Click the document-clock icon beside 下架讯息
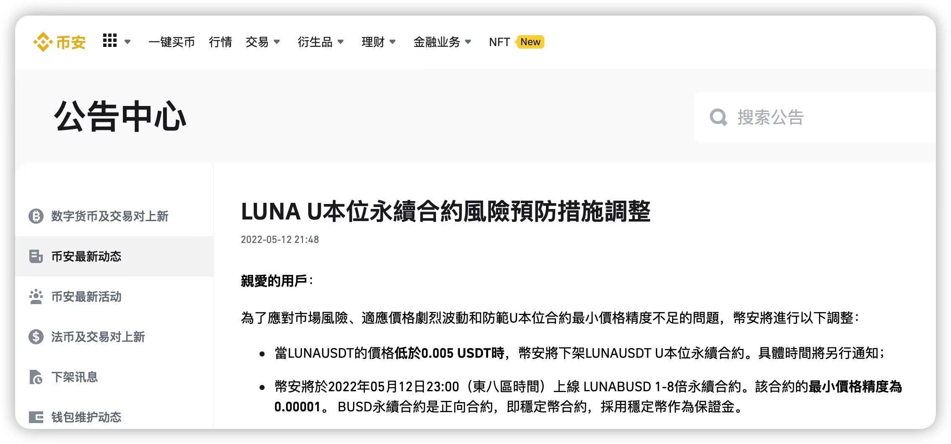Viewport: 951px width, 444px height. coord(36,377)
